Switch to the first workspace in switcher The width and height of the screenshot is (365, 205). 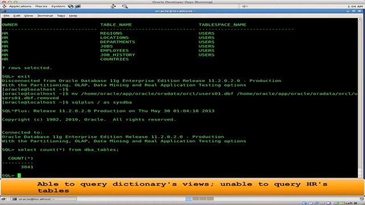tap(189, 199)
